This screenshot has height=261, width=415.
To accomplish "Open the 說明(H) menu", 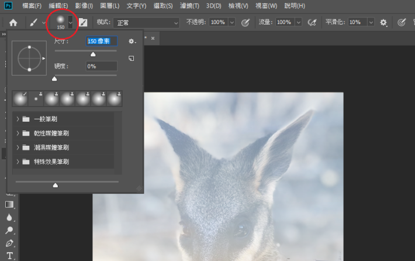I will click(295, 6).
